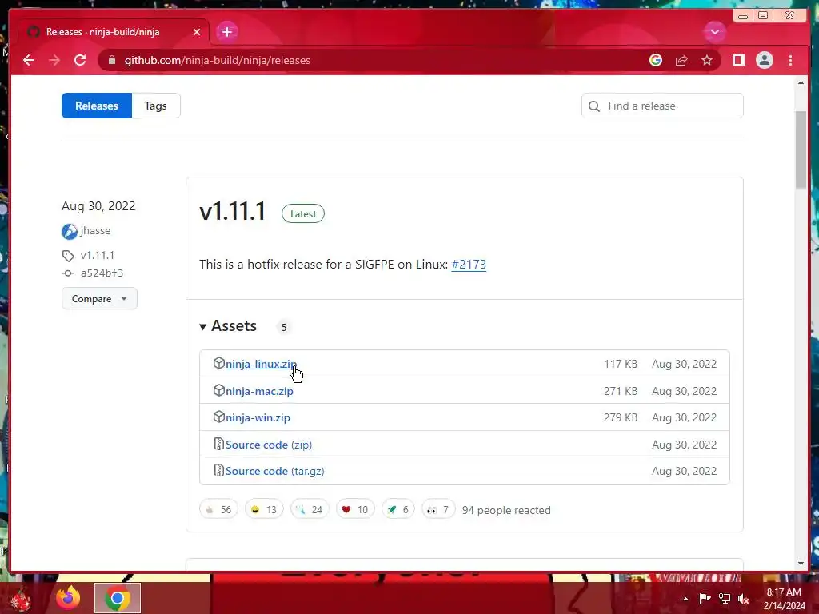Screen dimensions: 819x614
Task: Download Source code (zip)
Action: [269, 445]
